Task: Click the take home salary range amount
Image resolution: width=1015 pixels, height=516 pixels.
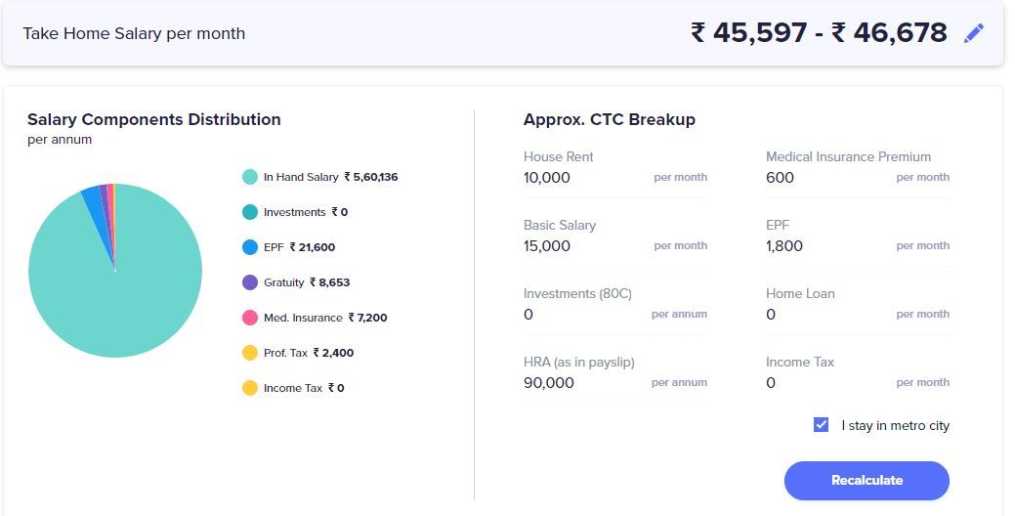Action: point(818,33)
